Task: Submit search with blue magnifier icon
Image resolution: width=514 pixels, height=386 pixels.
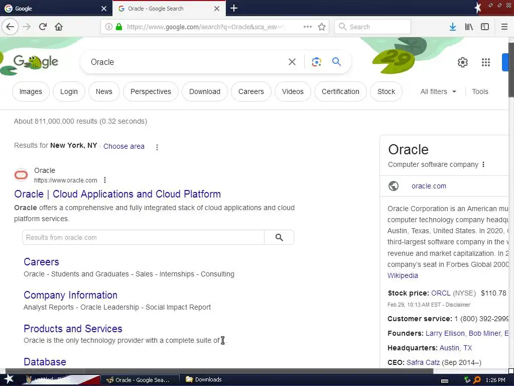Action: [336, 61]
